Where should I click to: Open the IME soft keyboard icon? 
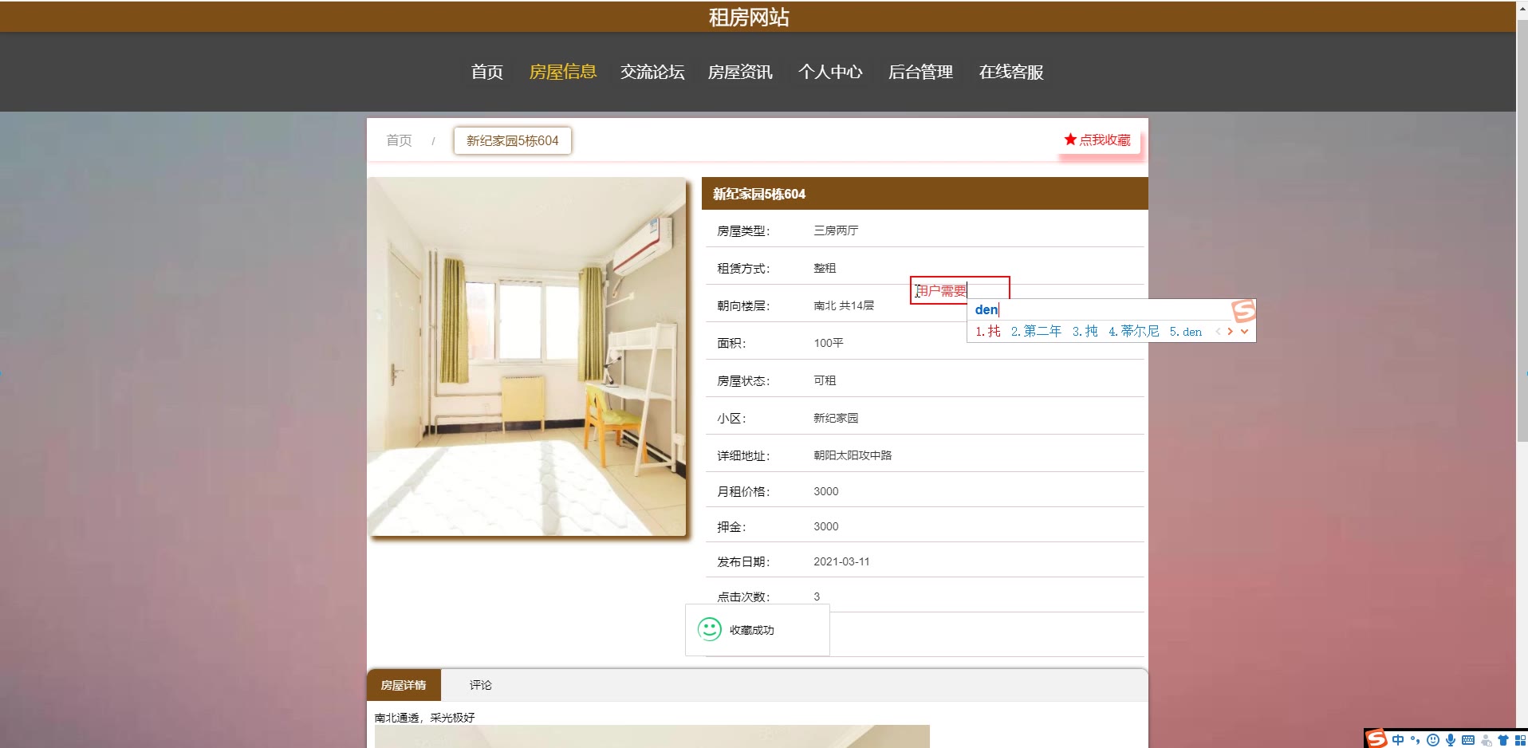tap(1468, 740)
